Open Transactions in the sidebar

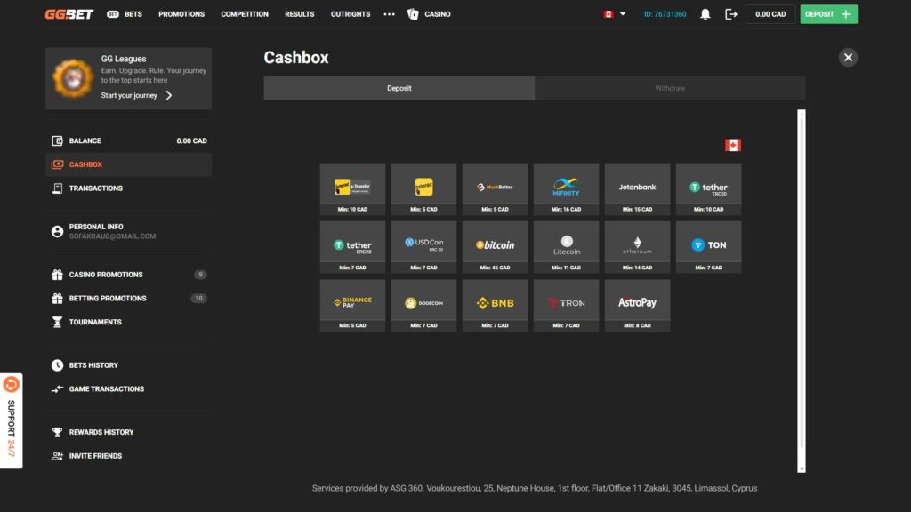point(96,188)
